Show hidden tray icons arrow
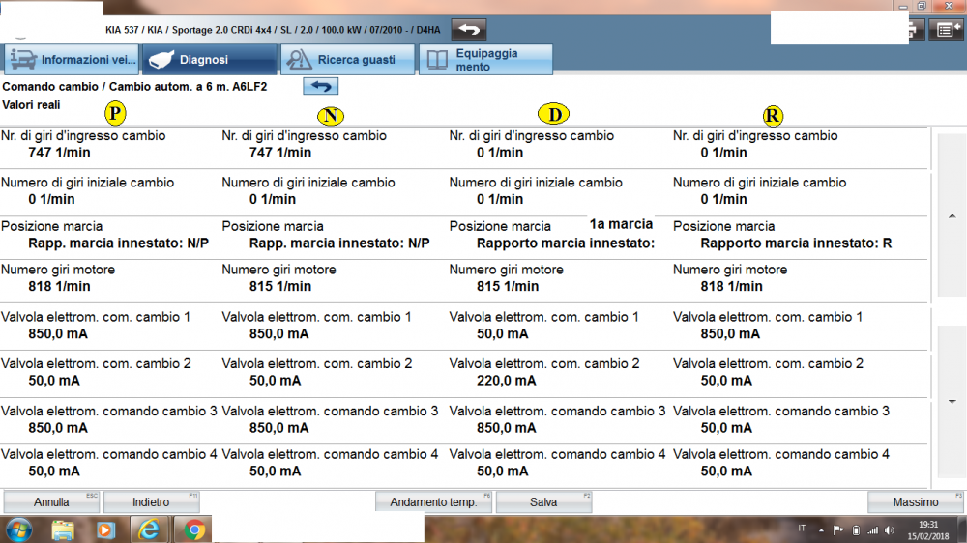Image resolution: width=967 pixels, height=543 pixels. (x=821, y=530)
